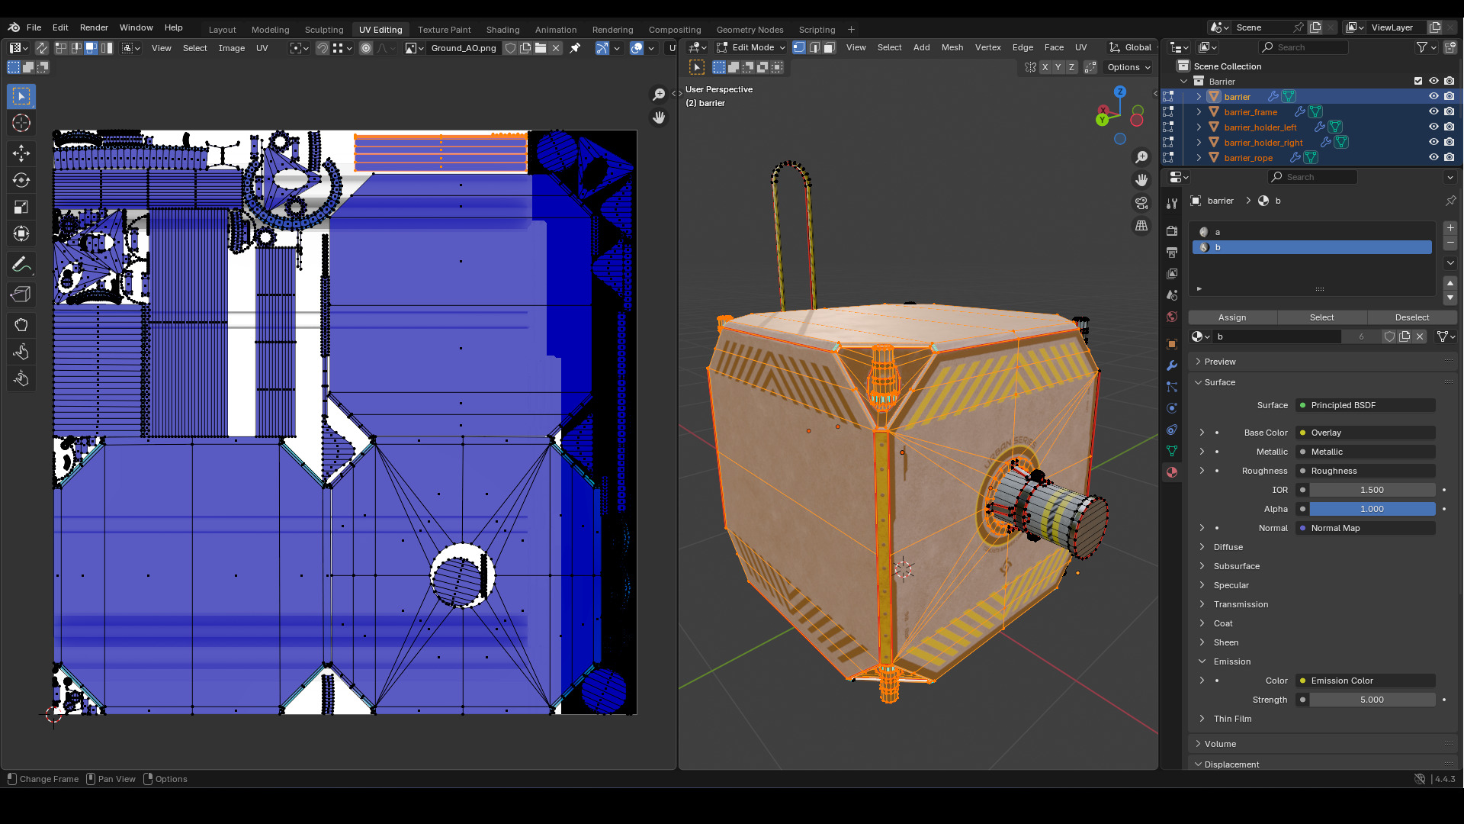Select the UV Grab sculpt tool

click(21, 325)
